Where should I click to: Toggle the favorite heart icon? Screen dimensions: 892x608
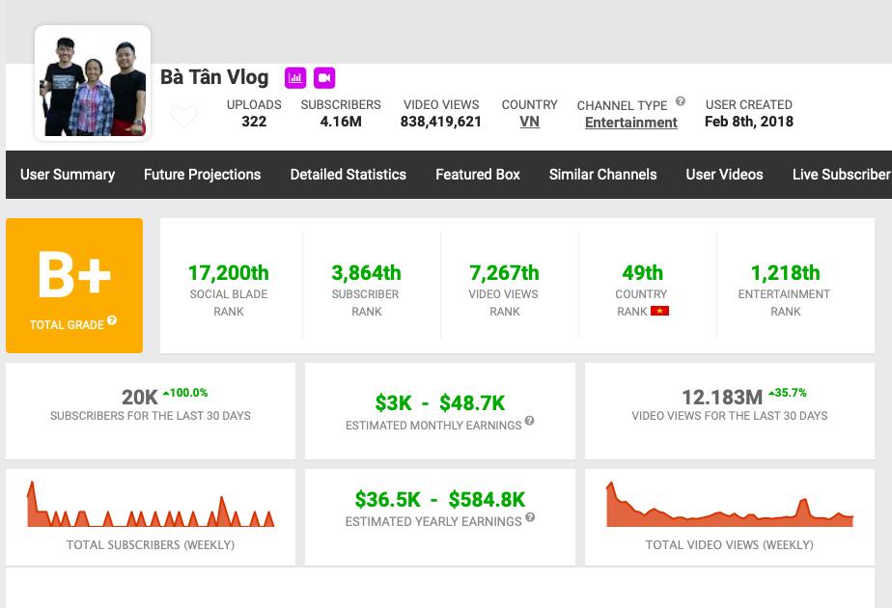pos(183,117)
